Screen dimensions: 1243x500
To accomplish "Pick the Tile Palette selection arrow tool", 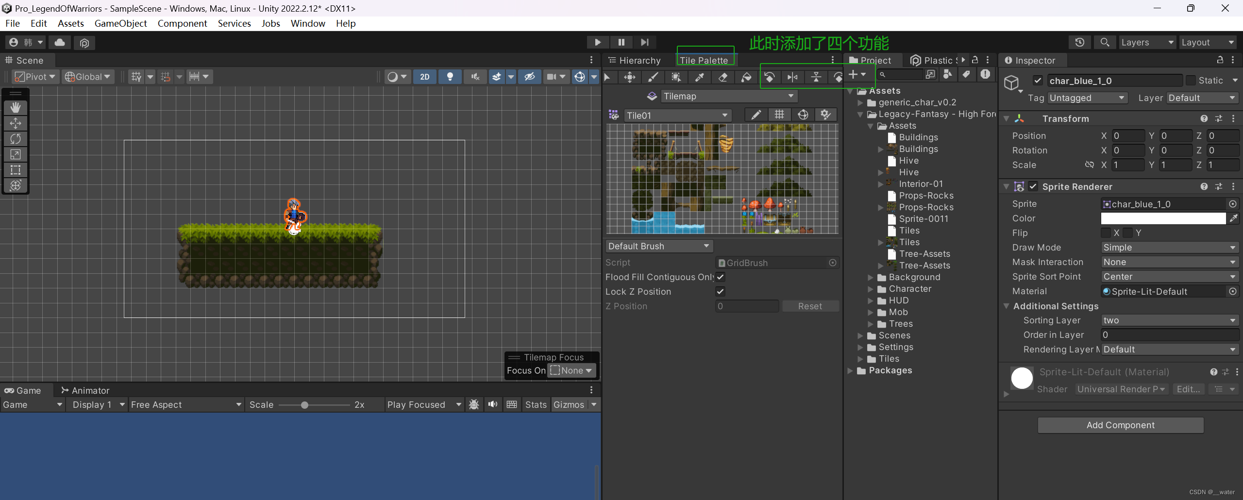I will tap(607, 77).
